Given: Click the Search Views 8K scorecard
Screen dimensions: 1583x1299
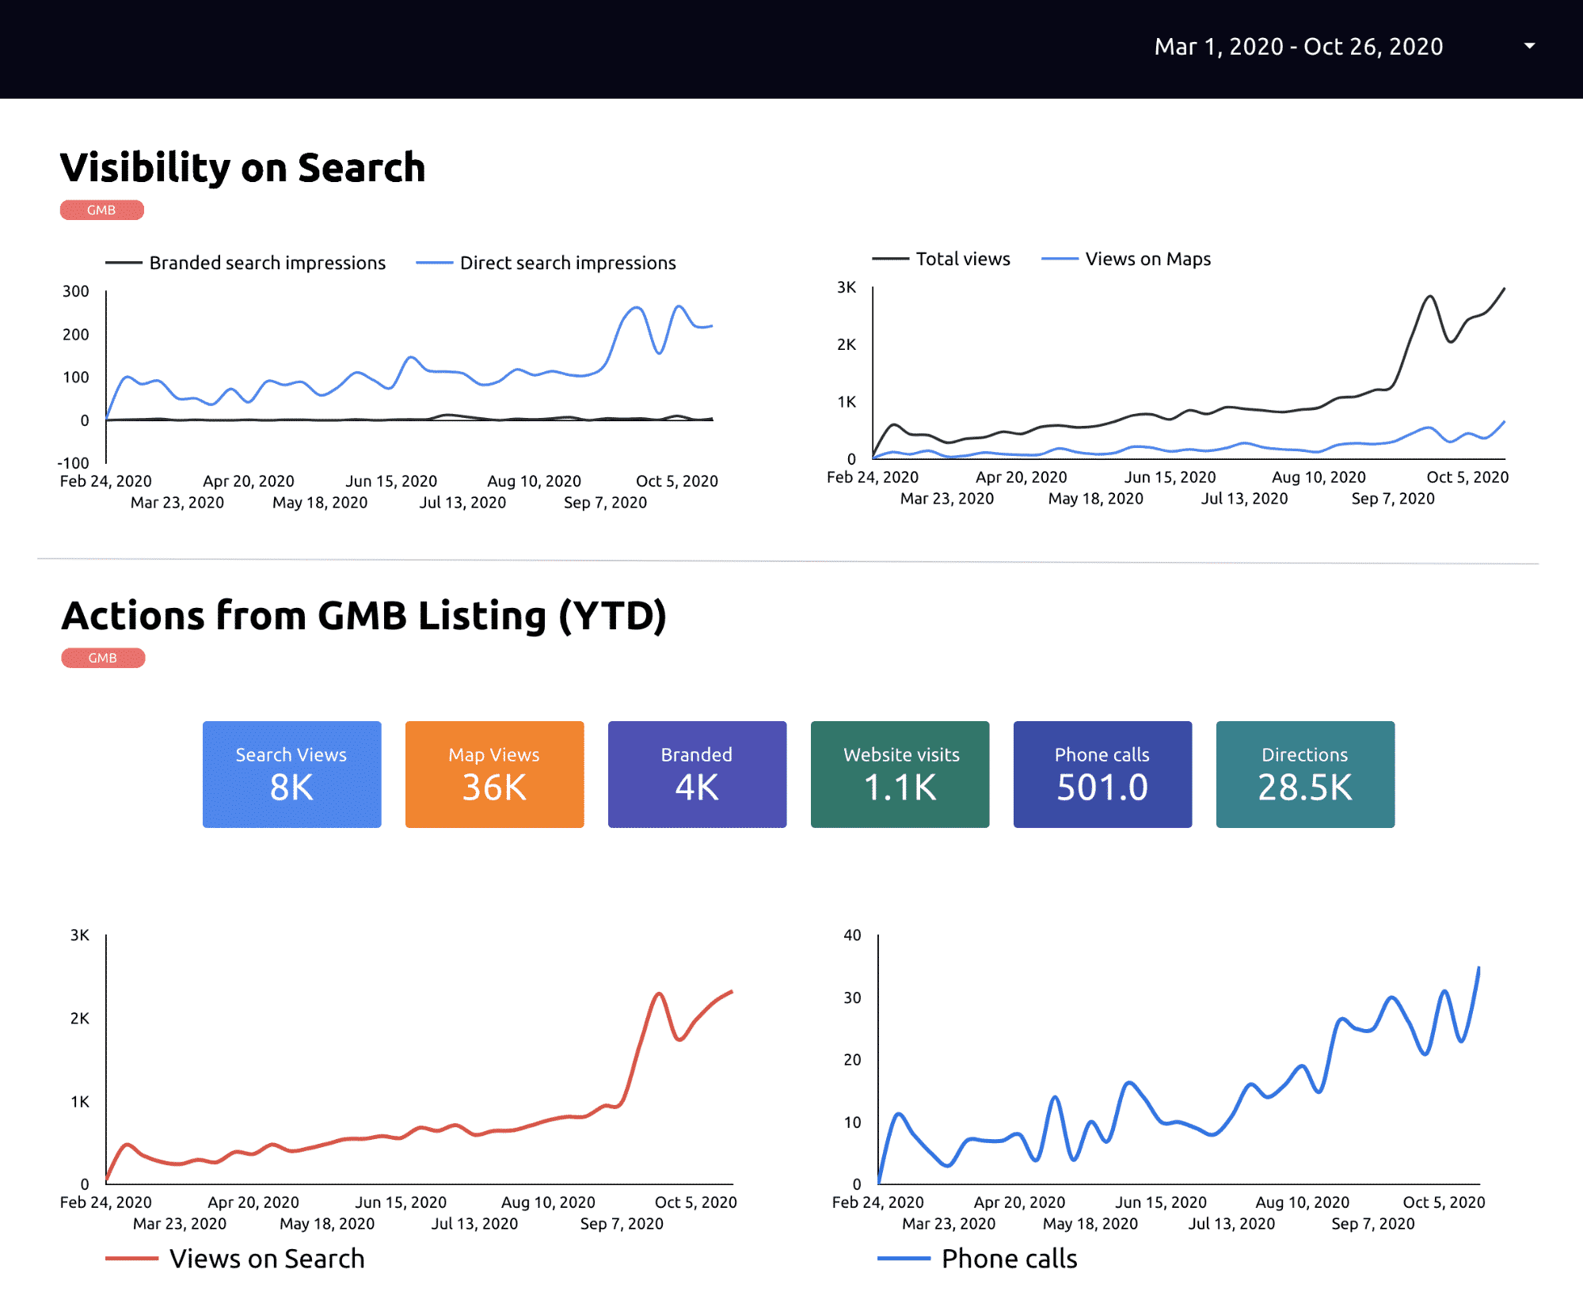Looking at the screenshot, I should click(x=291, y=773).
